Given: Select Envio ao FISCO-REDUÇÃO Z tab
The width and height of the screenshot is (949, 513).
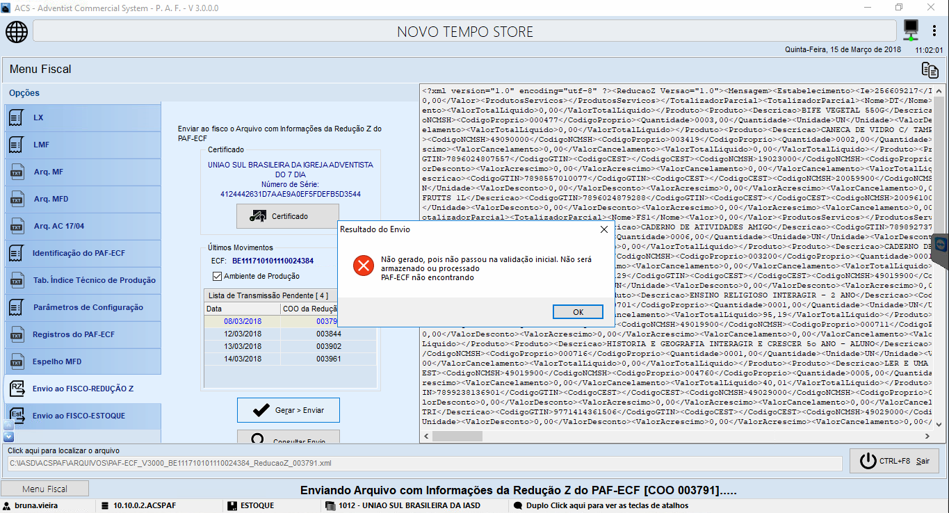Looking at the screenshot, I should pyautogui.click(x=82, y=389).
